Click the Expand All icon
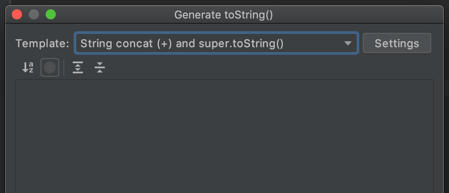The width and height of the screenshot is (449, 193). pos(78,67)
